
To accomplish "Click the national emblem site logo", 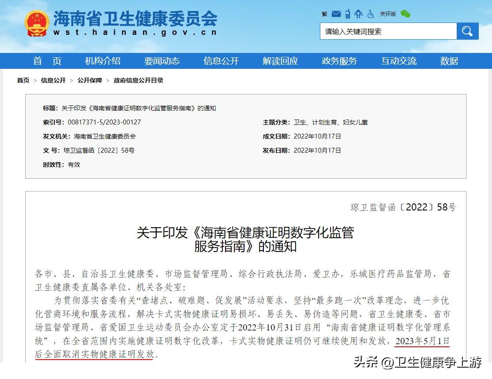I will (37, 21).
